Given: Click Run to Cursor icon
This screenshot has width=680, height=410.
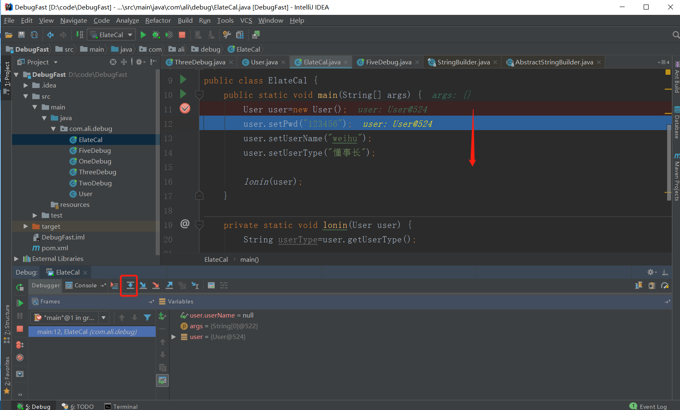Looking at the screenshot, I should point(195,285).
